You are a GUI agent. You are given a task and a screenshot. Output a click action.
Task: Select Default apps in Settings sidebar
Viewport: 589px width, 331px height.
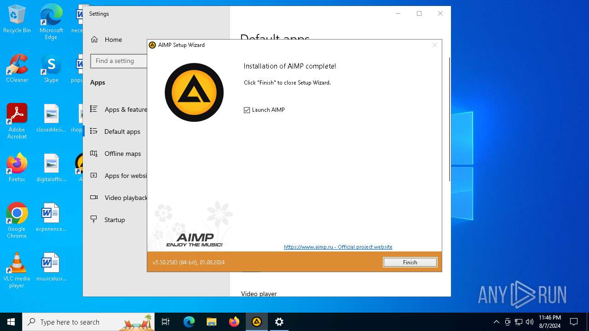[x=115, y=131]
